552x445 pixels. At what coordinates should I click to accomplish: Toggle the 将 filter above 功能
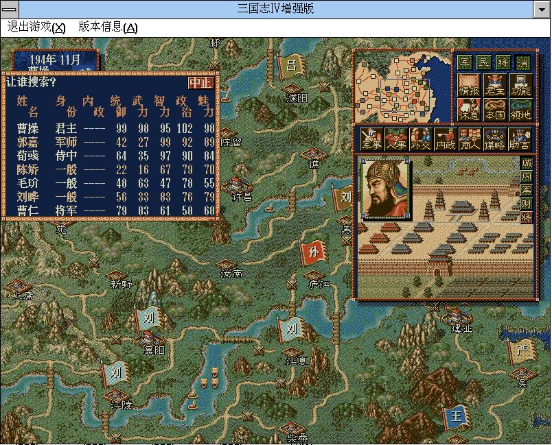point(503,62)
